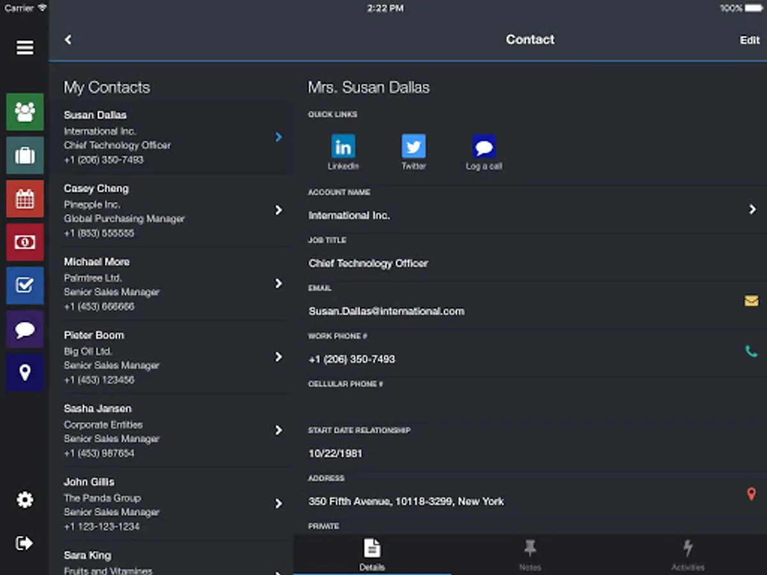This screenshot has height=575, width=767.
Task: Open the Accounts briefcase icon
Action: [25, 155]
